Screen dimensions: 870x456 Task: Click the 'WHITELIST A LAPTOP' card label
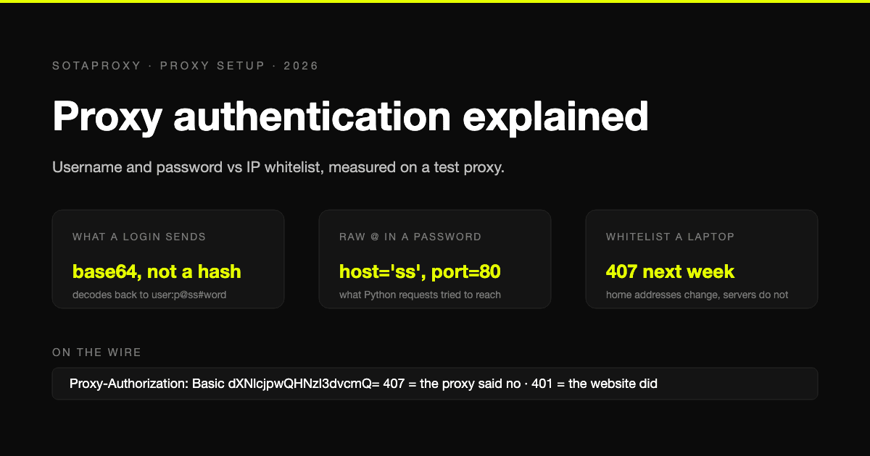pos(670,237)
